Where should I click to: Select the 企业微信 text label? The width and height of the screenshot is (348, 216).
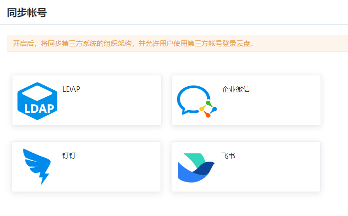point(236,89)
